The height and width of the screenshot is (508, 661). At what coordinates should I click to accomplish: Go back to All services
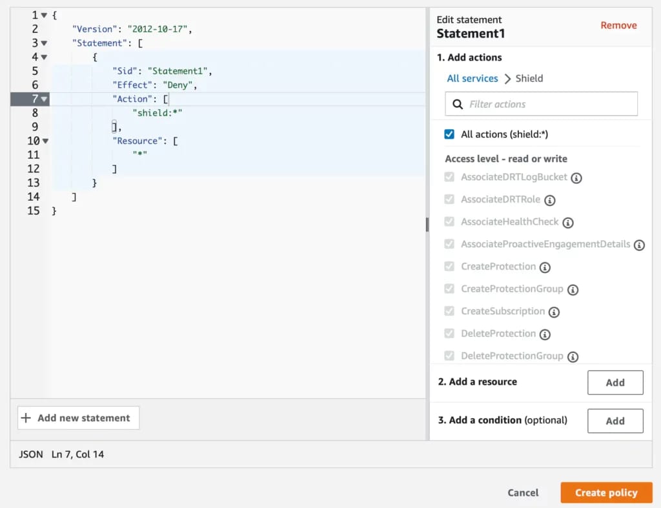click(x=472, y=78)
